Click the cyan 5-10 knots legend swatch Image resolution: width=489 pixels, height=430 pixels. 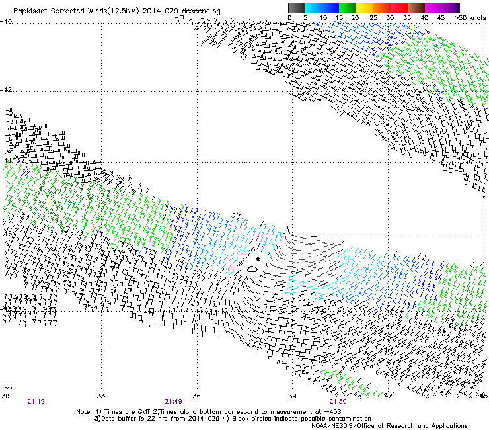point(313,8)
